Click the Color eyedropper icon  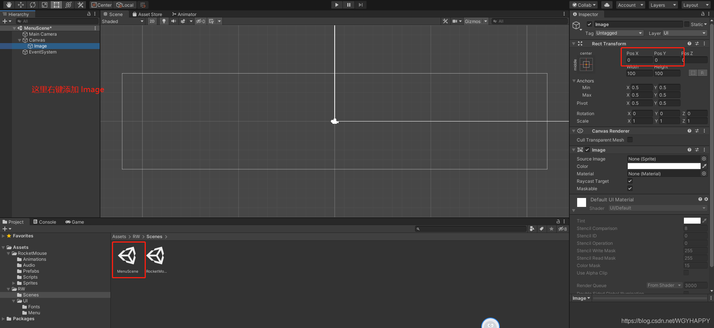pyautogui.click(x=704, y=166)
